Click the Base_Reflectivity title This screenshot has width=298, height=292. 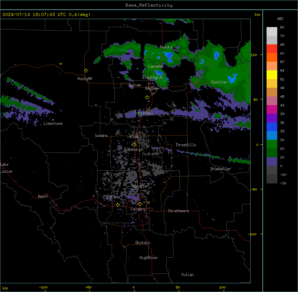149,5
